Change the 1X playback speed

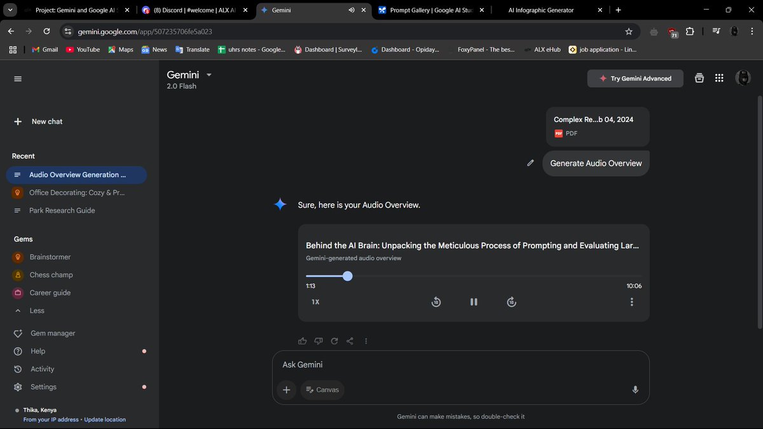coord(315,302)
